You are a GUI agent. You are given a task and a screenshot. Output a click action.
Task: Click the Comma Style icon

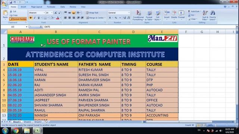tap(120, 18)
